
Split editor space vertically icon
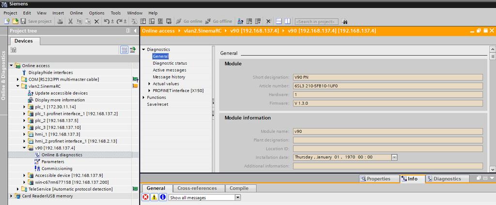click(x=288, y=21)
